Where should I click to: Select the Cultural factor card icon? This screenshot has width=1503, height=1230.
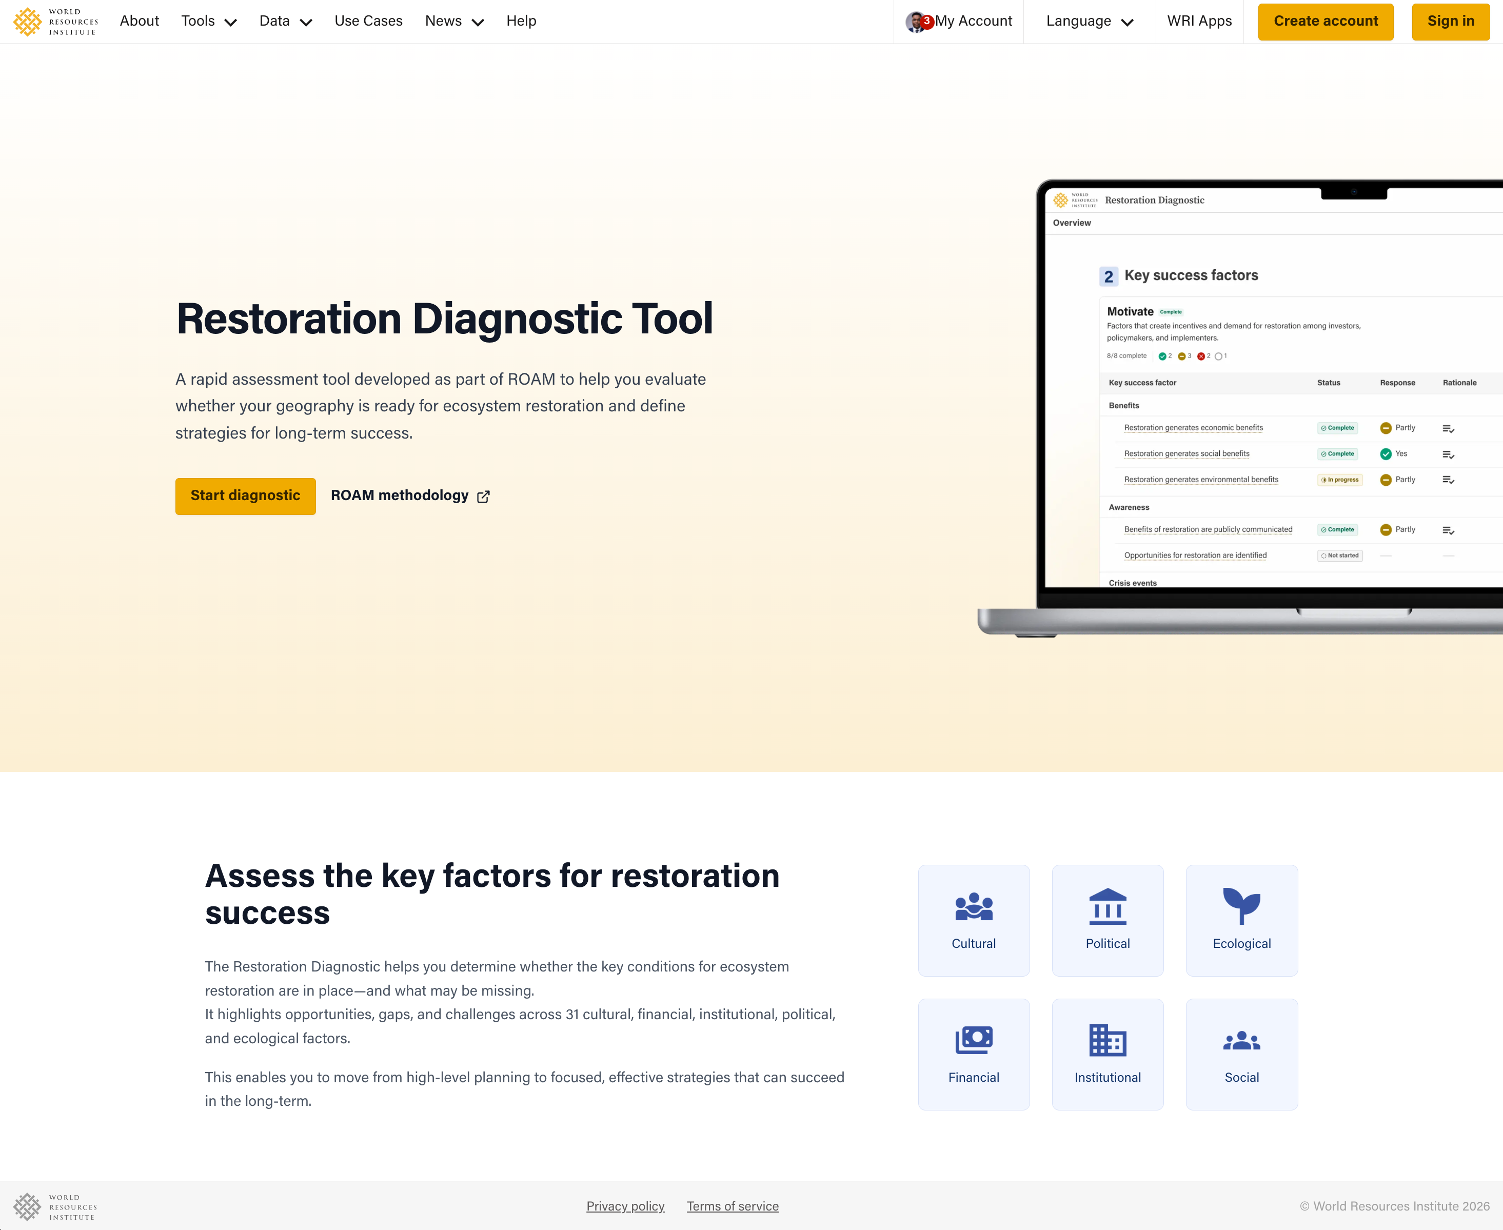click(974, 906)
